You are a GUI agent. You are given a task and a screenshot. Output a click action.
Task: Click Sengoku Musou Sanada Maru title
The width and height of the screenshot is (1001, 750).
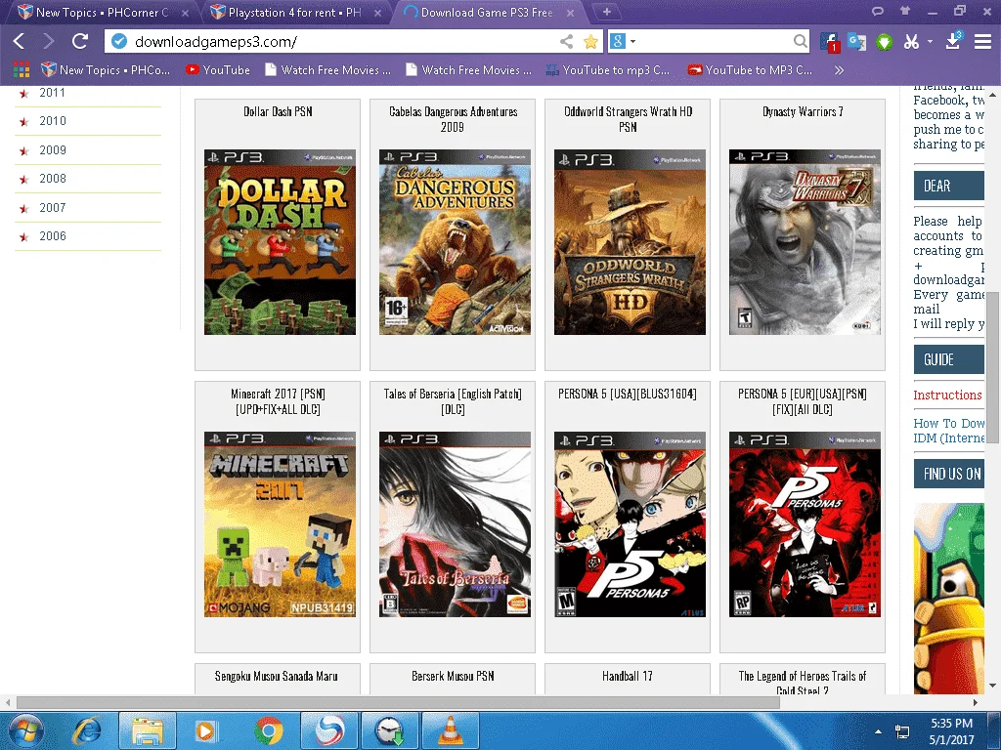tap(277, 676)
